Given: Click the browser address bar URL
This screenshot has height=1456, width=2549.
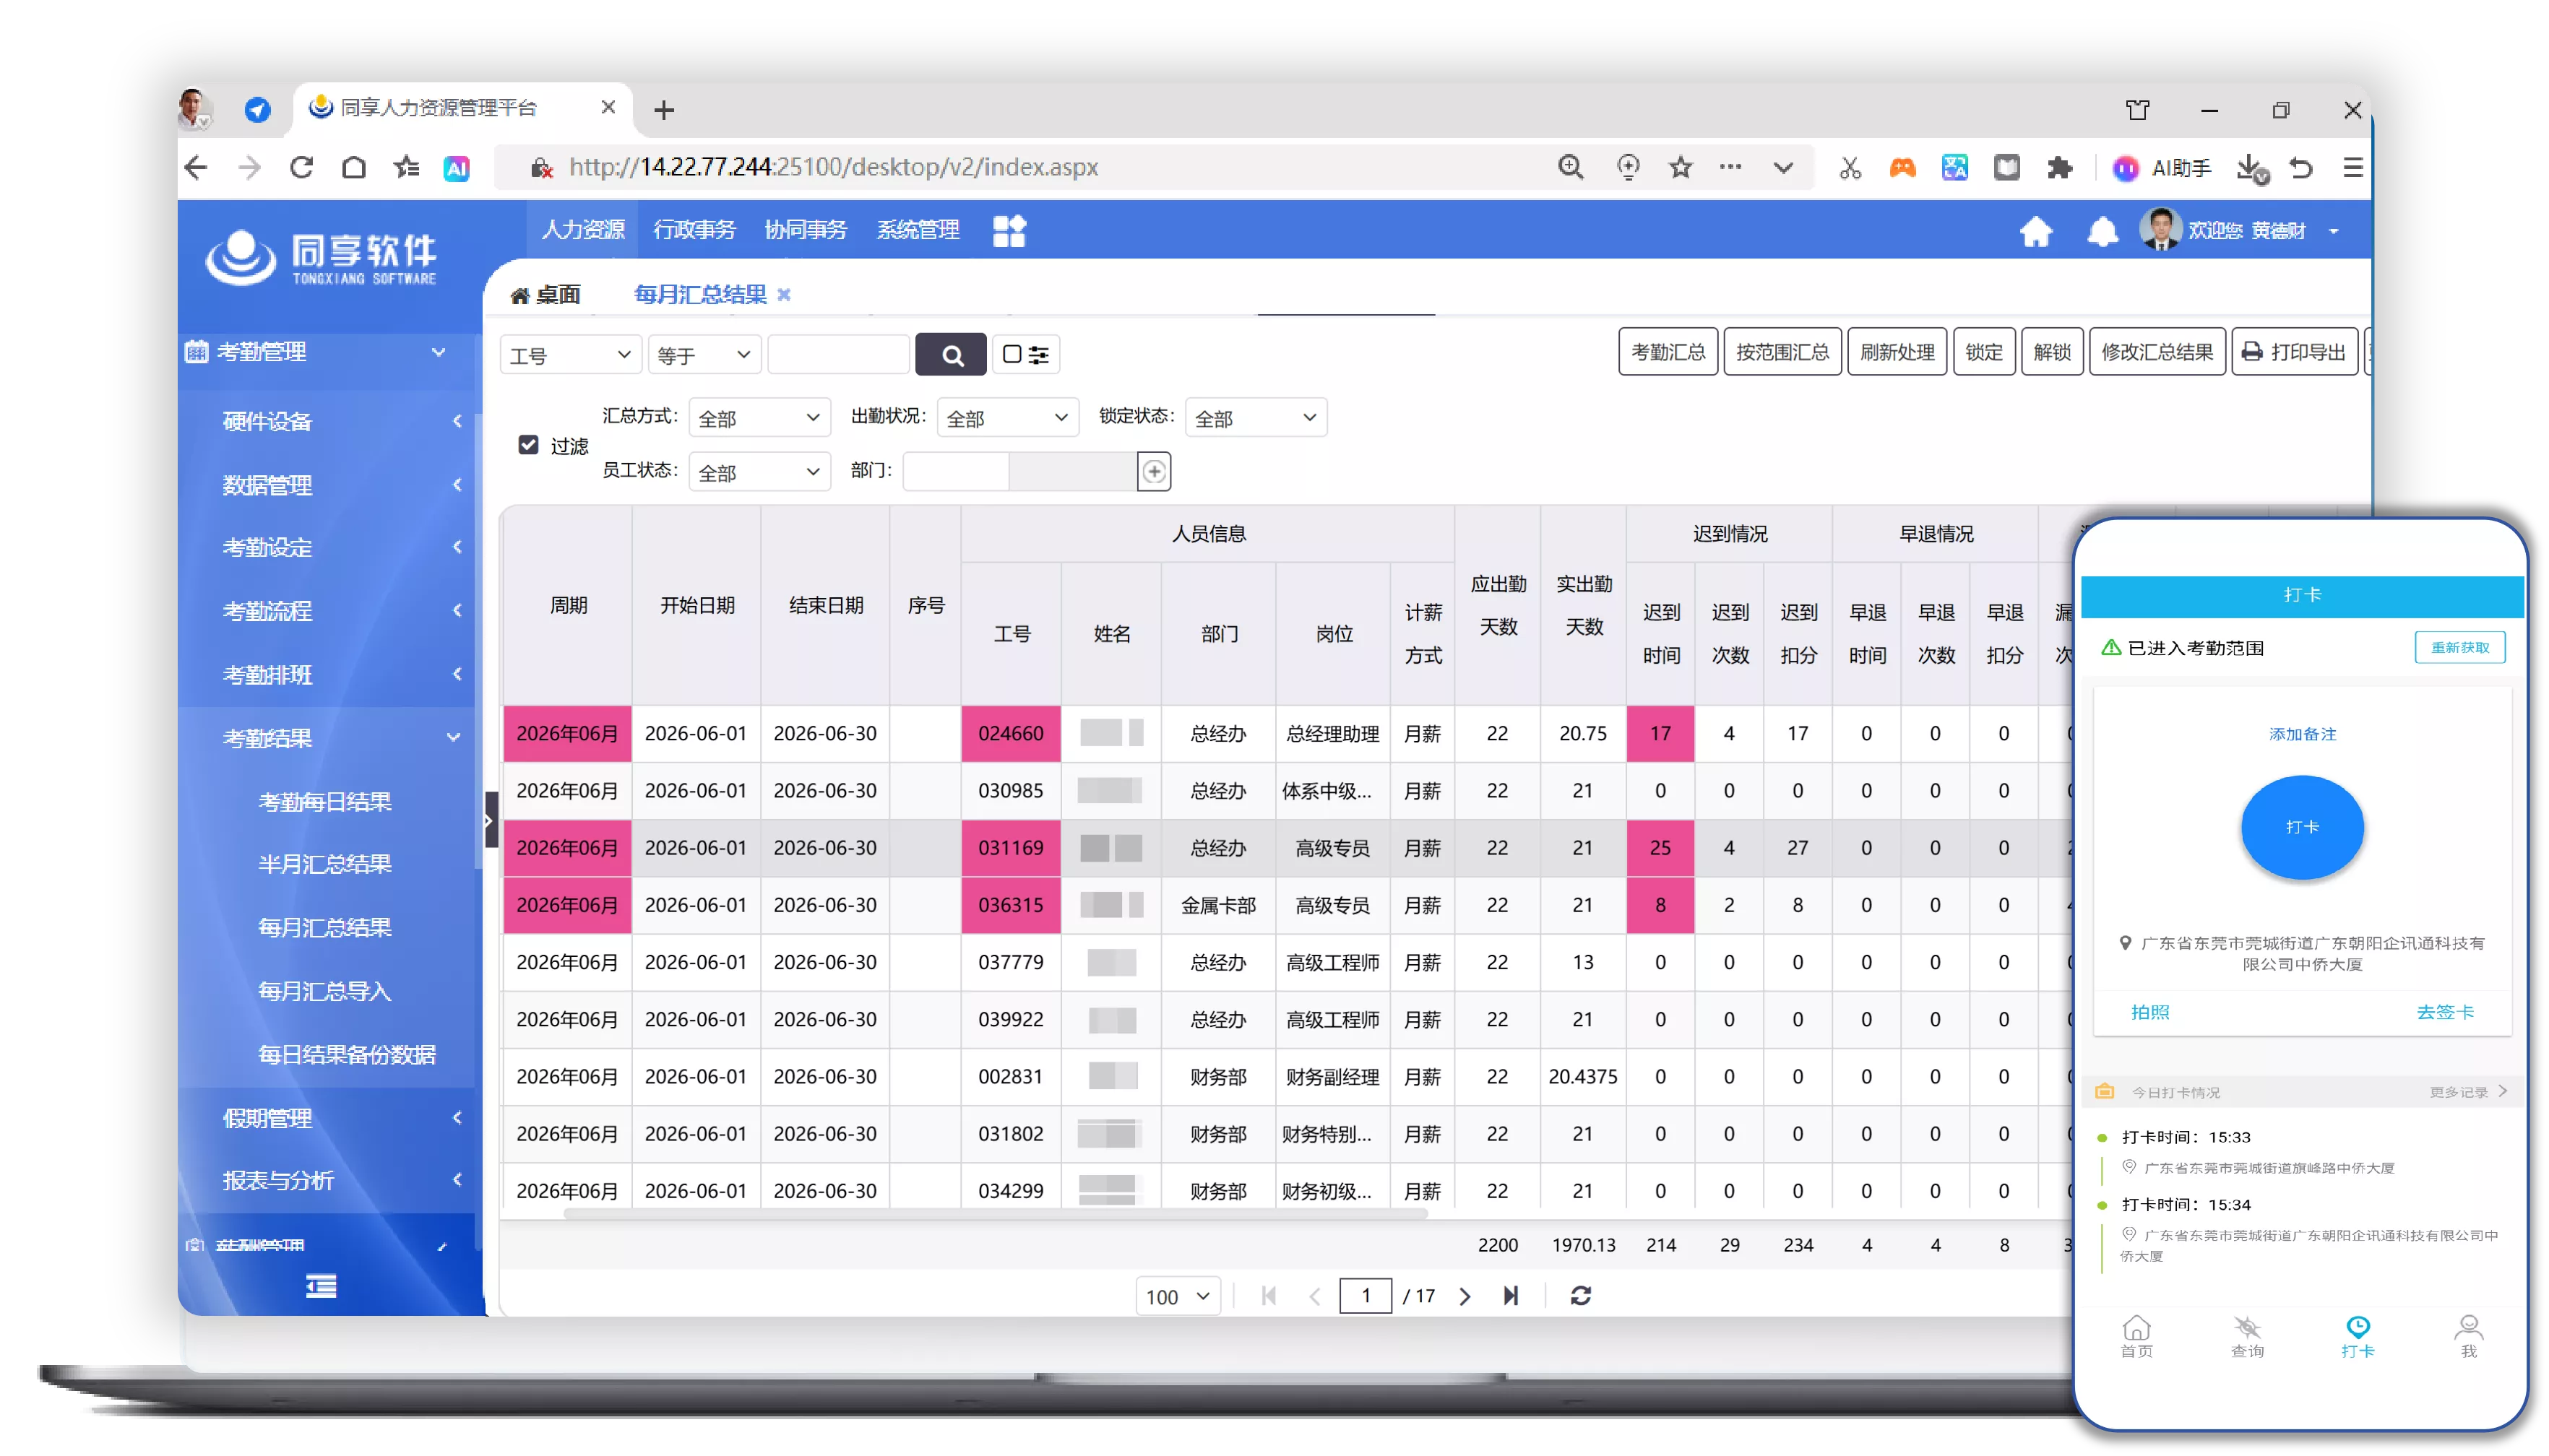Looking at the screenshot, I should (x=832, y=167).
